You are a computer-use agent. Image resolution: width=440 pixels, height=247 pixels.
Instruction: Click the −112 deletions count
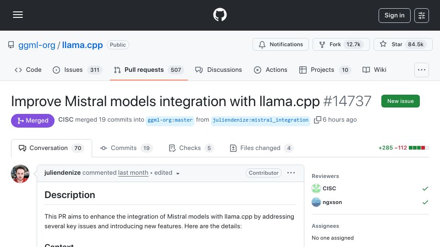[x=401, y=148]
